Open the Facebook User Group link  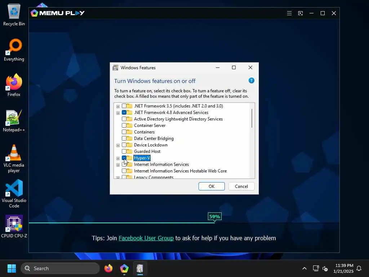[146, 238]
